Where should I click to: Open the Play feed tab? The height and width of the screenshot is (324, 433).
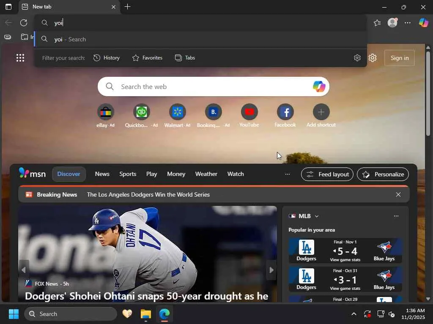[152, 174]
